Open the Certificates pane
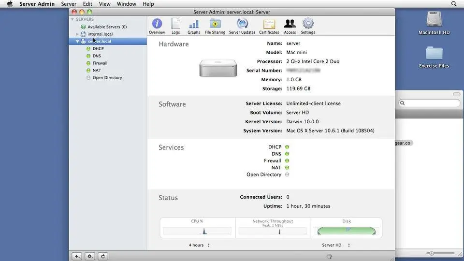Image resolution: width=464 pixels, height=261 pixels. 269,26
